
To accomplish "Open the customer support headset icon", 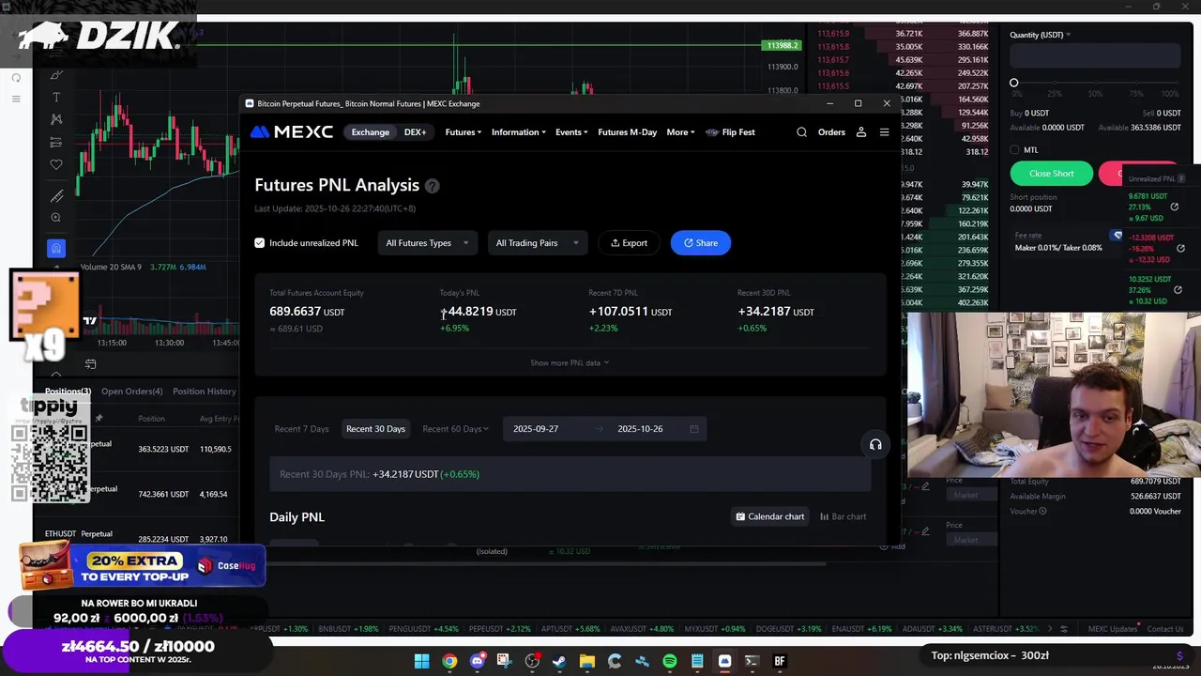I will coord(875,445).
